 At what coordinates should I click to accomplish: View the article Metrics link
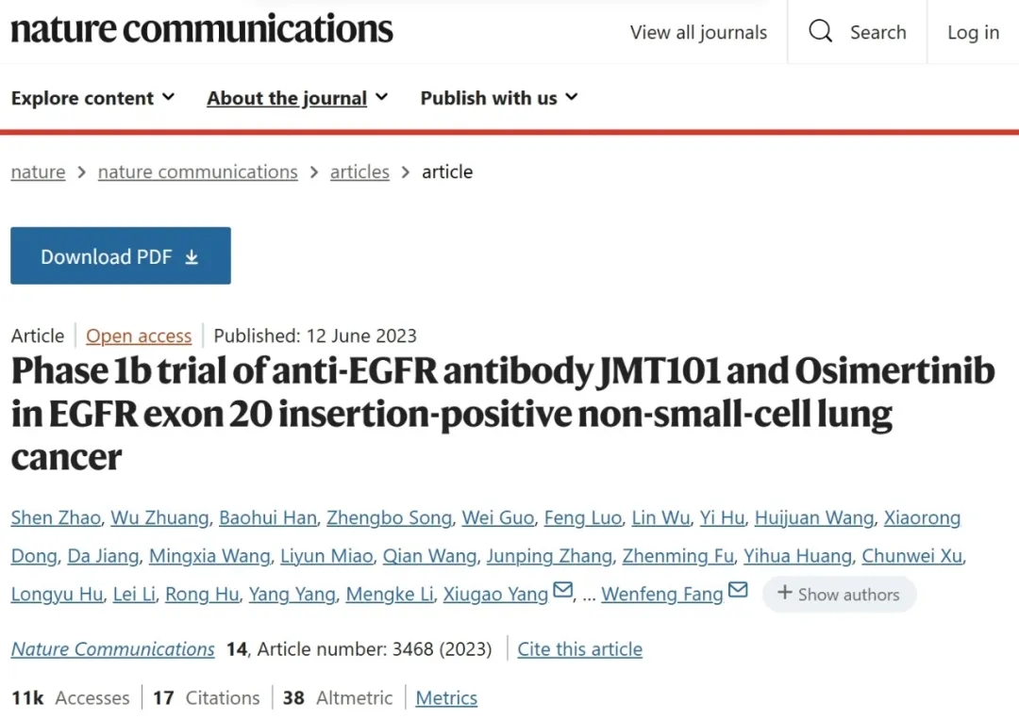point(446,697)
